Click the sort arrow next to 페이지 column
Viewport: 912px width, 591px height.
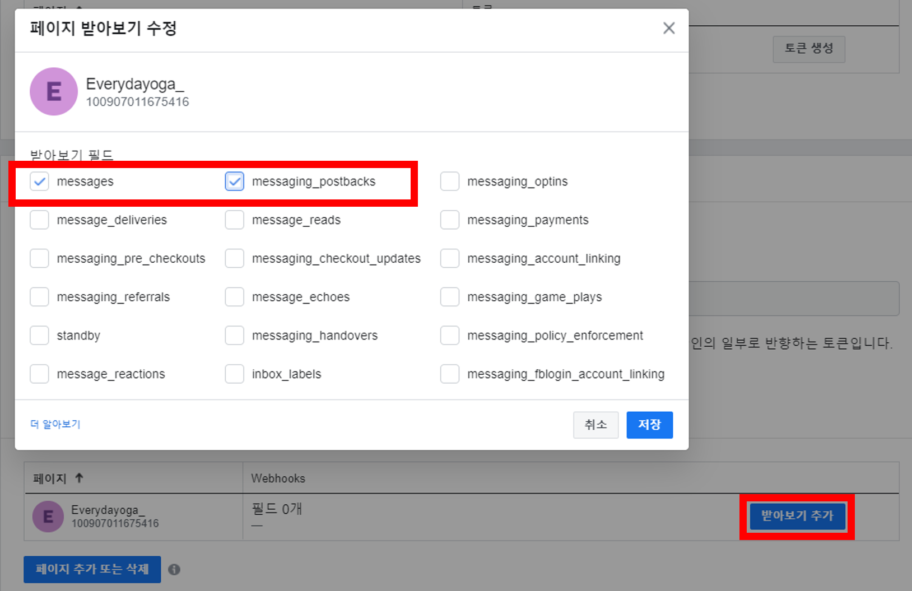coord(79,478)
